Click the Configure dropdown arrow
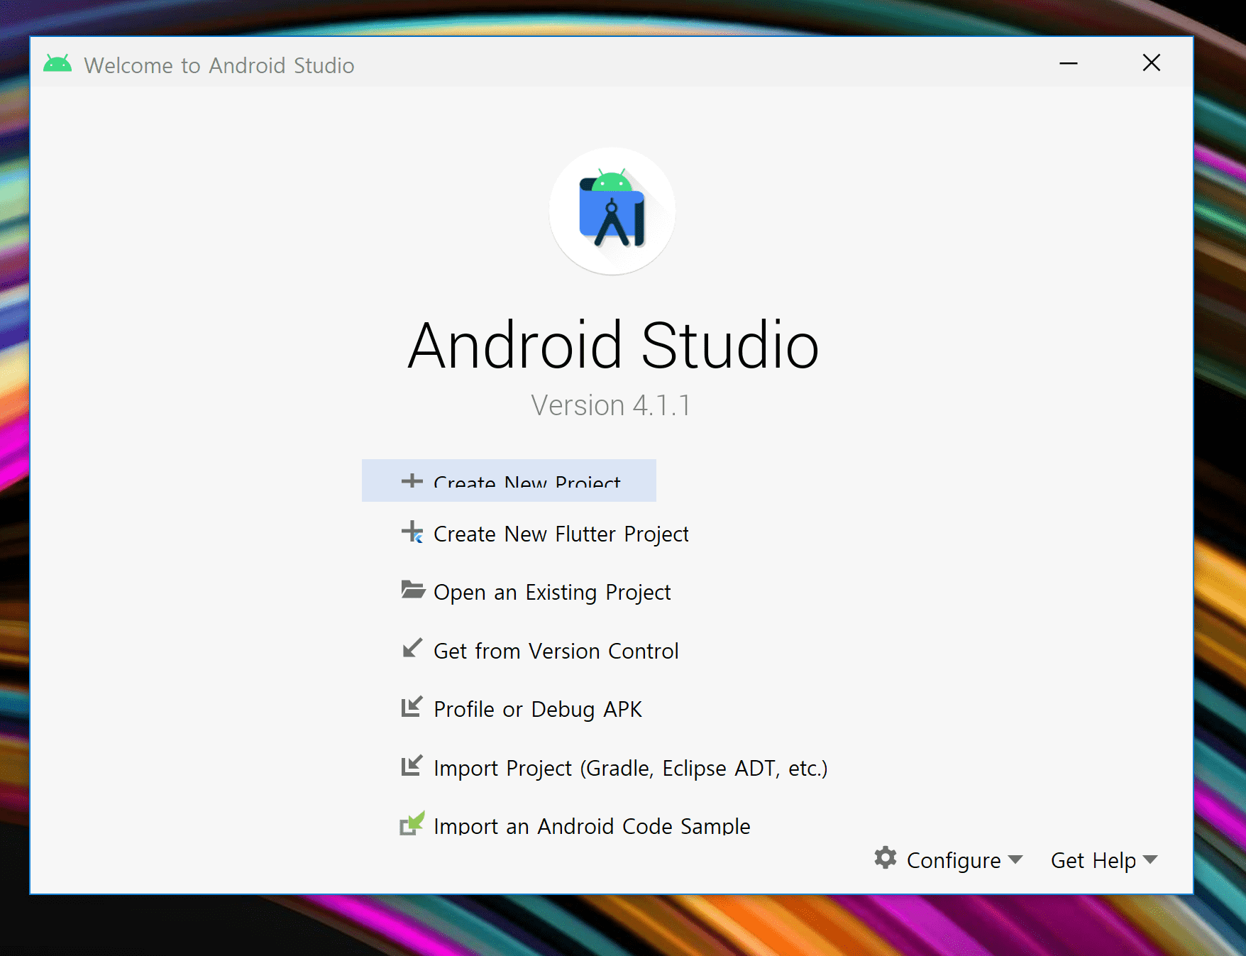Viewport: 1246px width, 956px height. coord(1015,859)
